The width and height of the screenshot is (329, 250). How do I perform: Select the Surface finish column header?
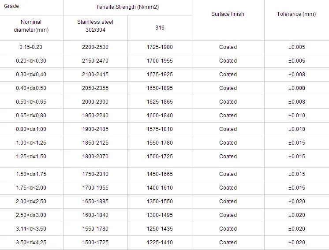pyautogui.click(x=228, y=14)
